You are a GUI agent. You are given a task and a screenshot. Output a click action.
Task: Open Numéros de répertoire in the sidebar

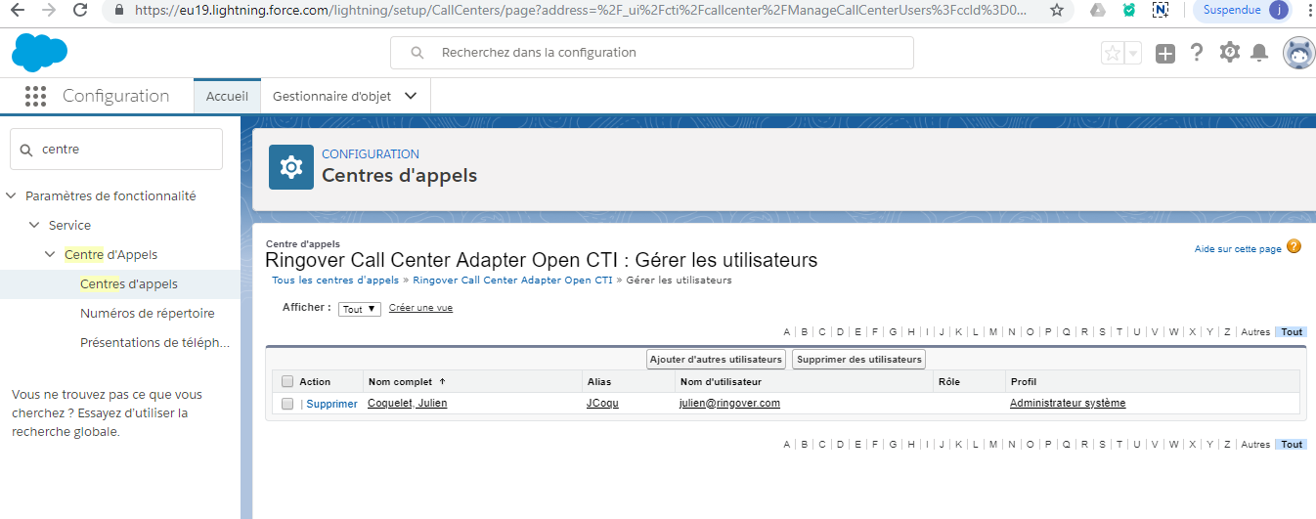(x=148, y=313)
